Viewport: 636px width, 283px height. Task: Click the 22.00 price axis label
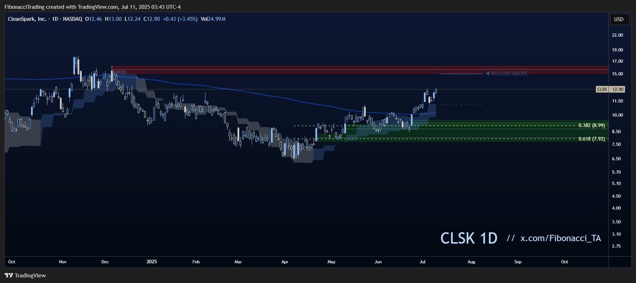(x=617, y=35)
